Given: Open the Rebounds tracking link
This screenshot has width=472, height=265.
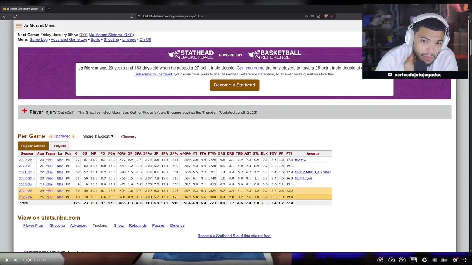Looking at the screenshot, I should click(138, 226).
